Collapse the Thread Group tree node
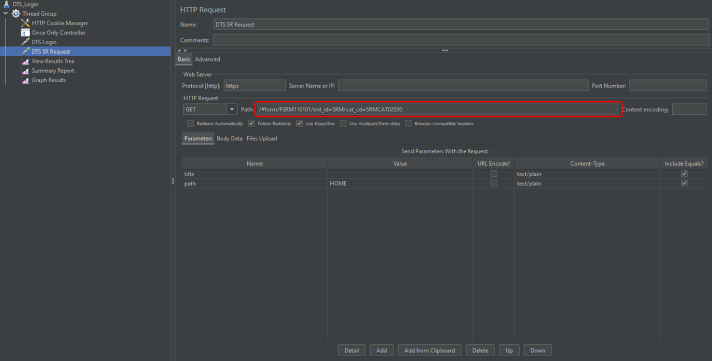 [x=6, y=13]
